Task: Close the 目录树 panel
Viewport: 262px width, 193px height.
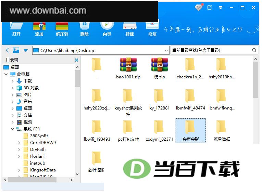Action: tap(76, 60)
